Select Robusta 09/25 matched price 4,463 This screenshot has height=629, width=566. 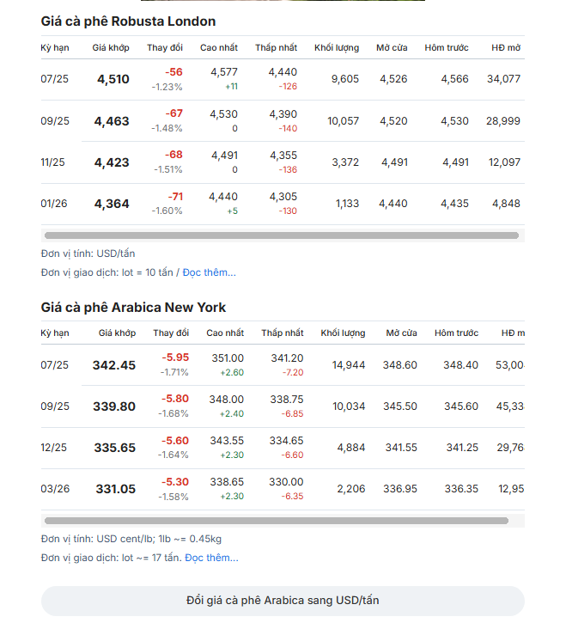tap(112, 121)
